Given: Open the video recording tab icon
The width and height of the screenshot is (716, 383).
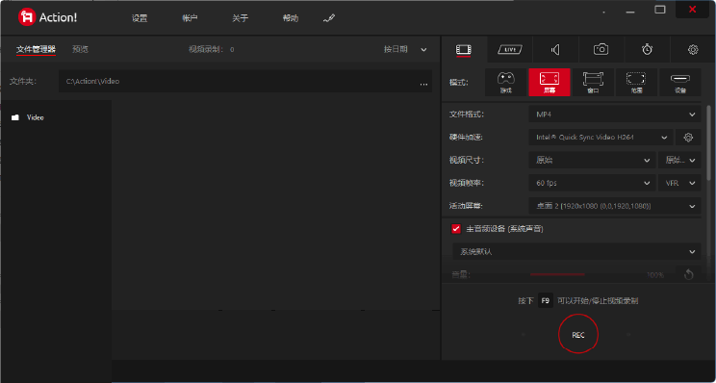Looking at the screenshot, I should tap(464, 49).
